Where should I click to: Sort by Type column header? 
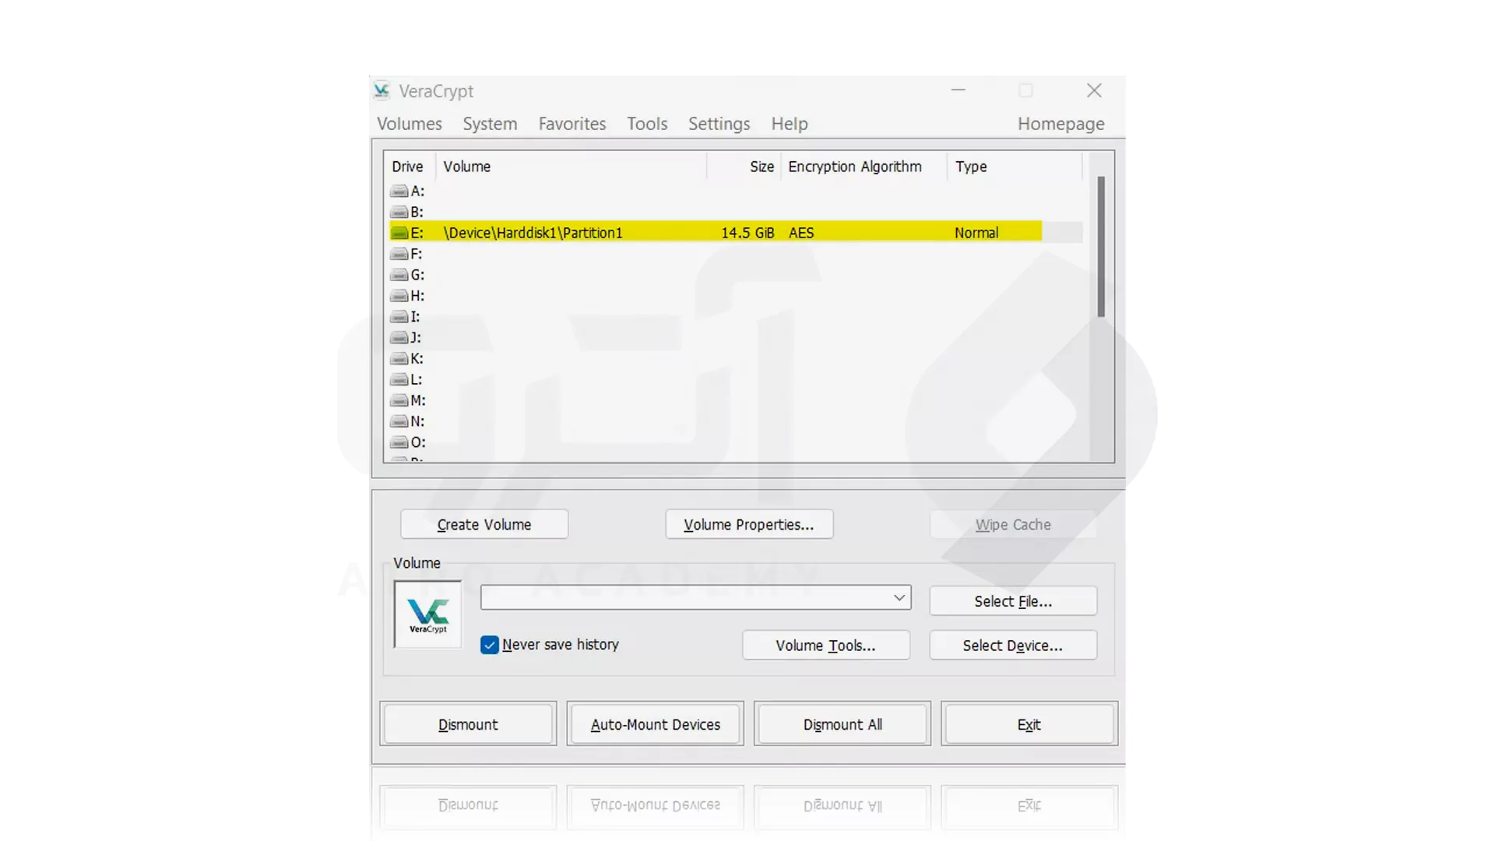coord(1015,167)
